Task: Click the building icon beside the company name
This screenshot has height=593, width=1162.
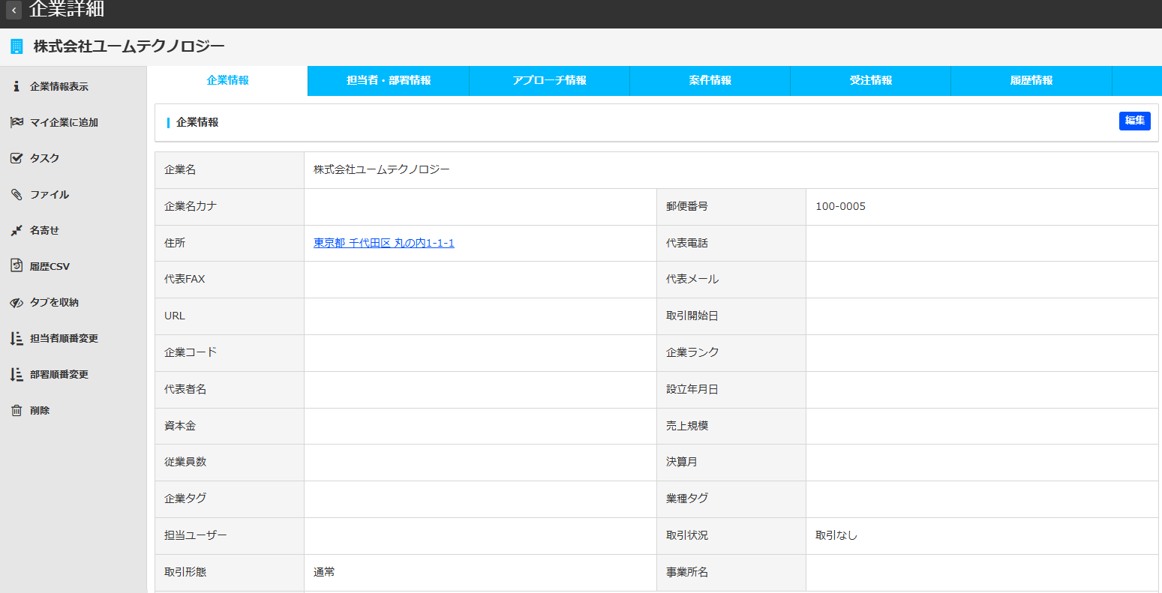Action: pyautogui.click(x=17, y=46)
